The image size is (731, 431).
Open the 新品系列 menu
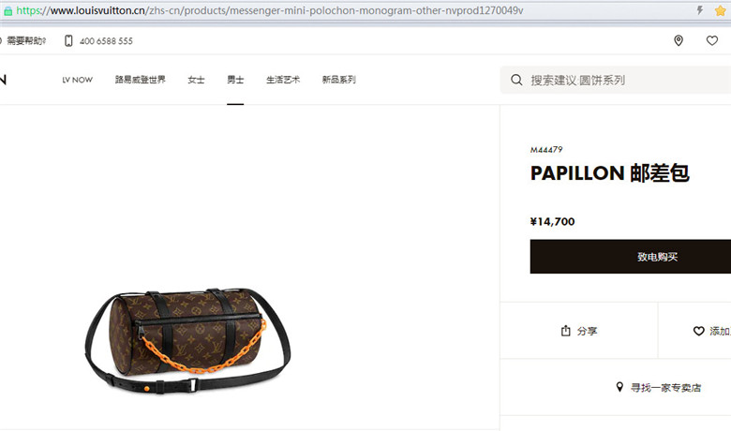(339, 80)
